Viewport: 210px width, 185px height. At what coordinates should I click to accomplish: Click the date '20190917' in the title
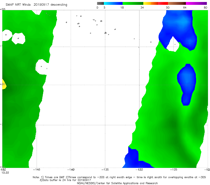tap(41, 5)
